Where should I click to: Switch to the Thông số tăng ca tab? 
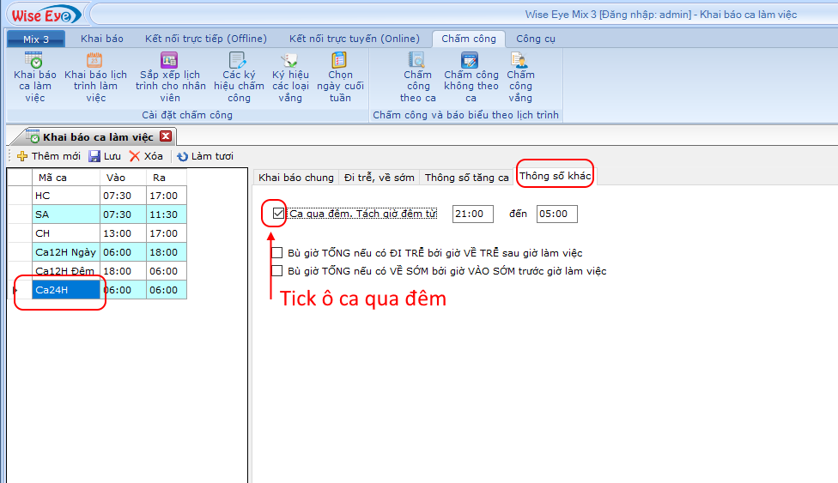point(466,178)
